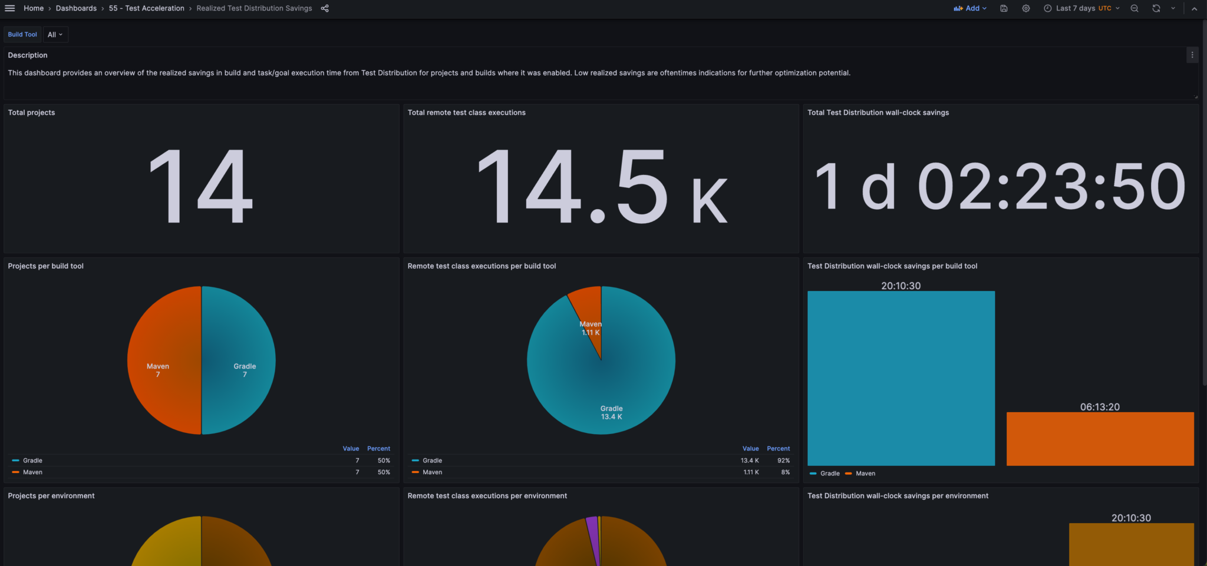Open the Description panel three-dot menu

pos(1192,55)
